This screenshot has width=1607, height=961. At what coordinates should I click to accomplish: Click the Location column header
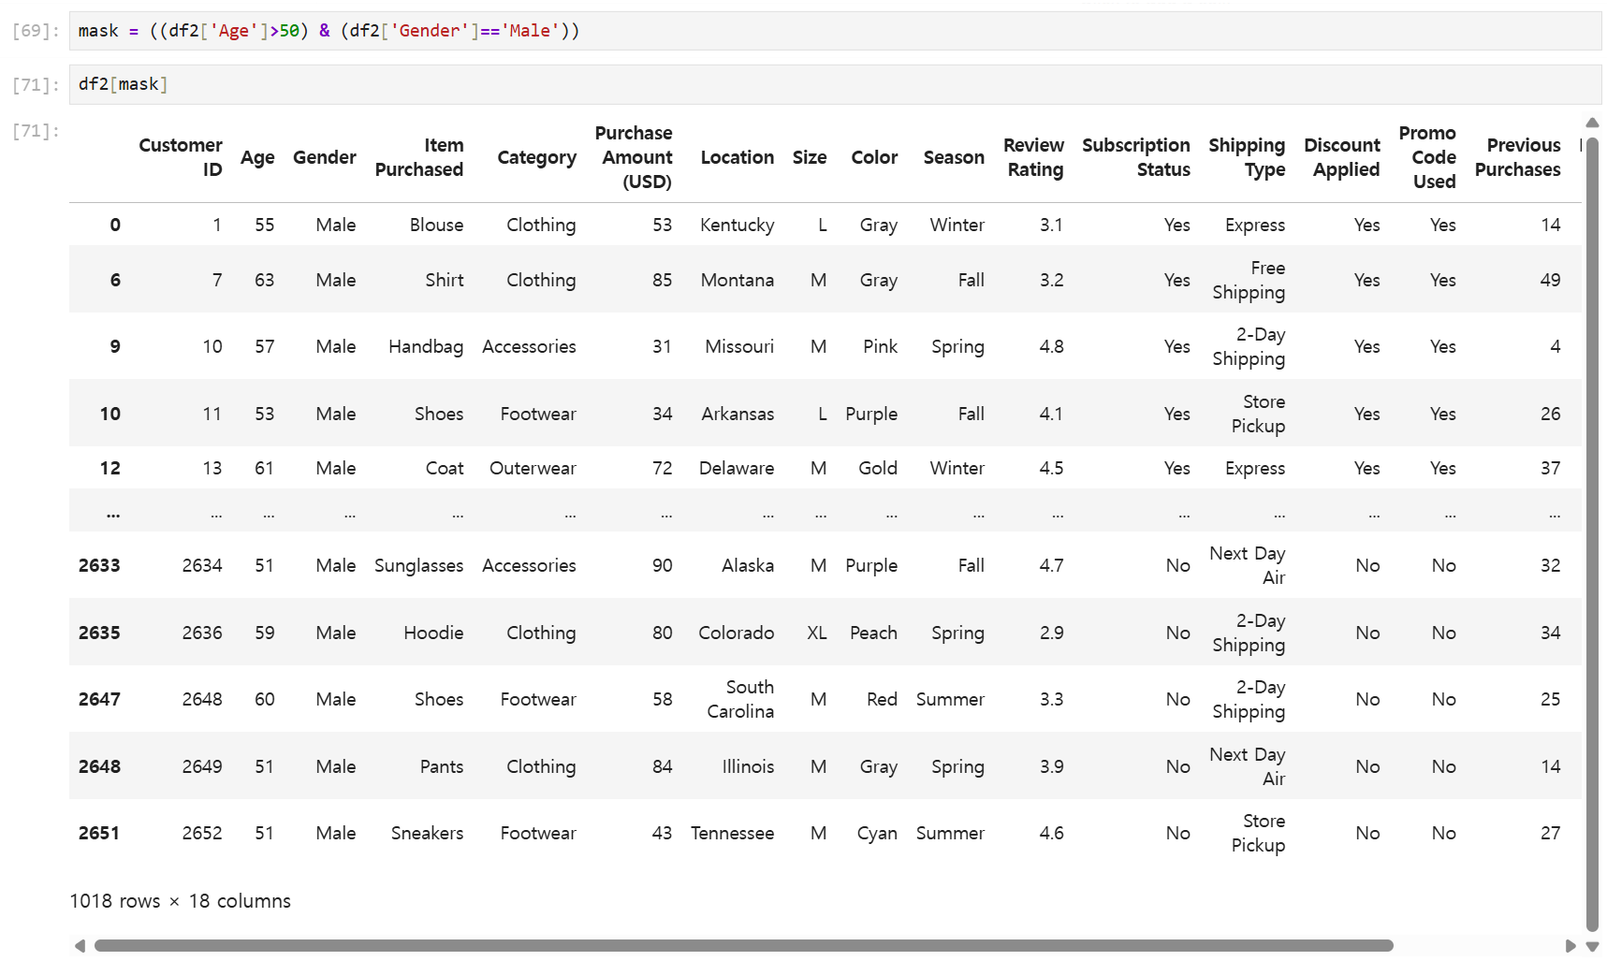pyautogui.click(x=738, y=157)
